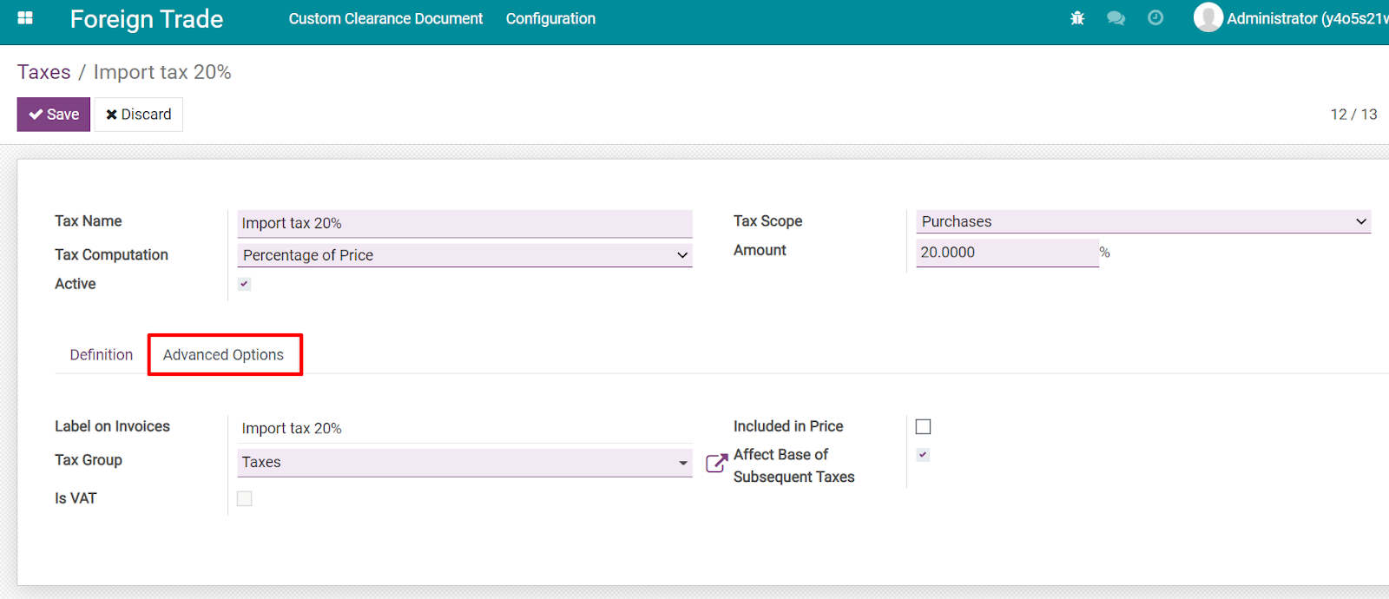Open the activities clock icon
1389x599 pixels.
click(x=1155, y=18)
